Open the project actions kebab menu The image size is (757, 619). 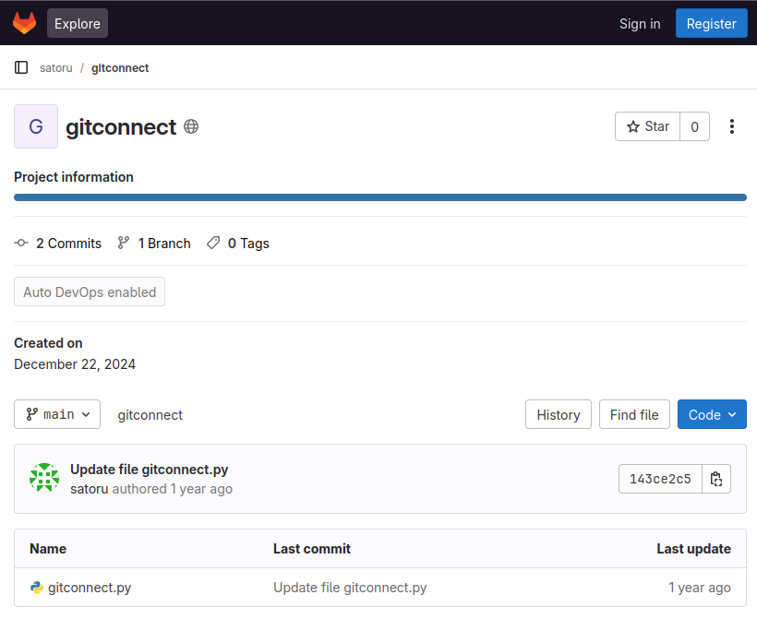[732, 126]
